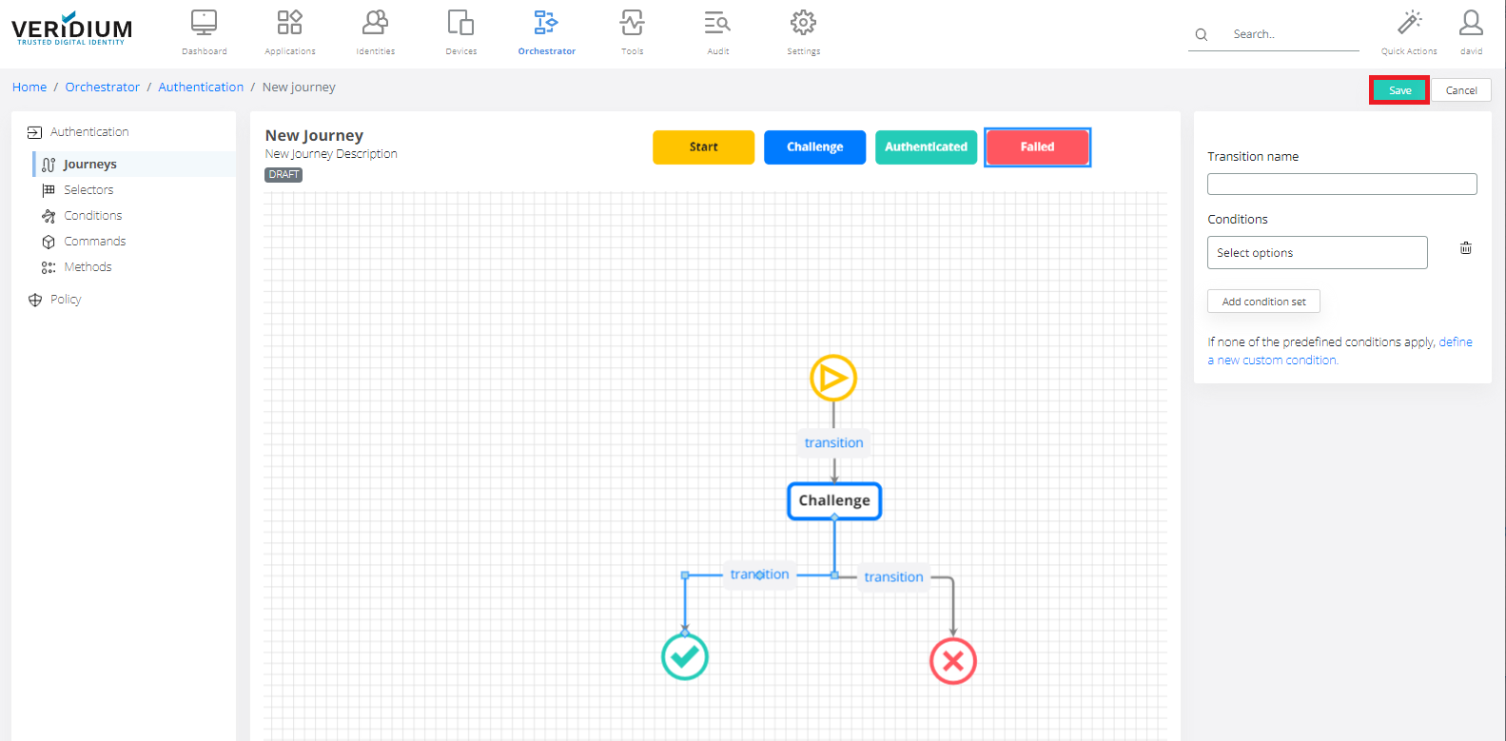Open the Tools icon in navbar
Image resolution: width=1506 pixels, height=741 pixels.
tap(632, 23)
